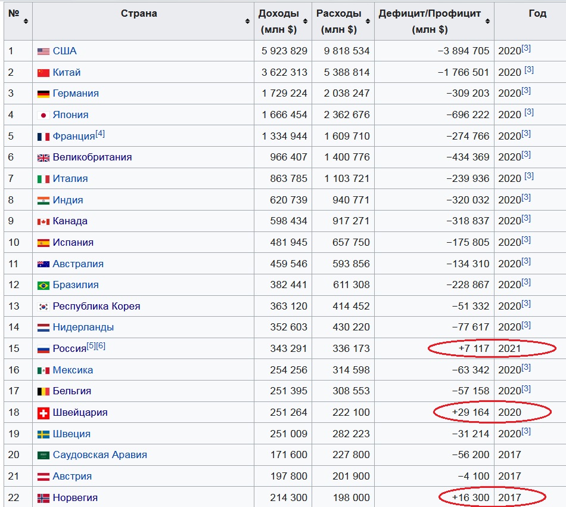Open footnote [4] next to Франция
This screenshot has height=507, width=566.
click(x=100, y=134)
